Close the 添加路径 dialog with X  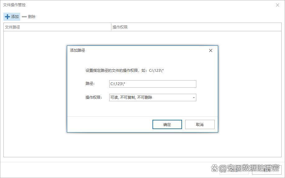pos(211,50)
